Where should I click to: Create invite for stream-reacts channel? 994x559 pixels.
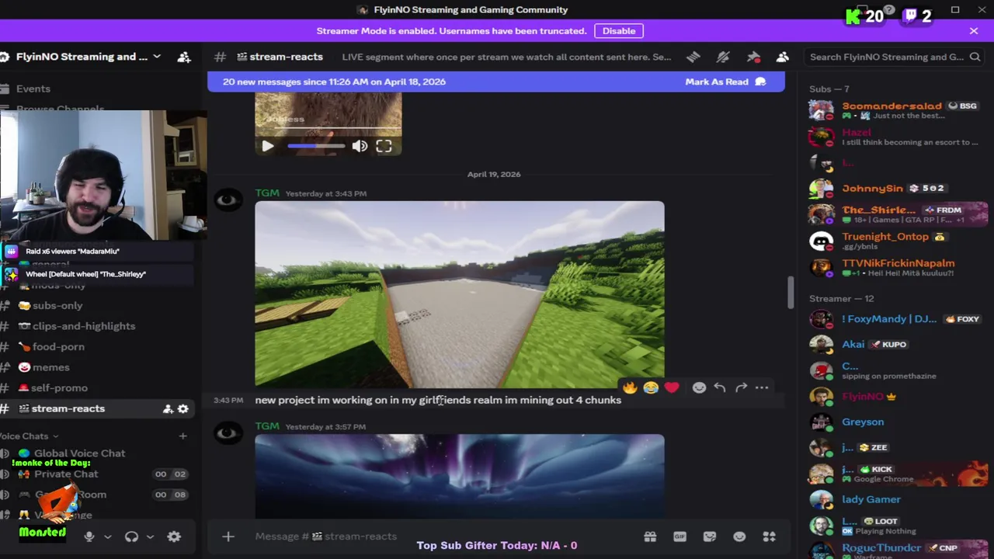click(168, 409)
